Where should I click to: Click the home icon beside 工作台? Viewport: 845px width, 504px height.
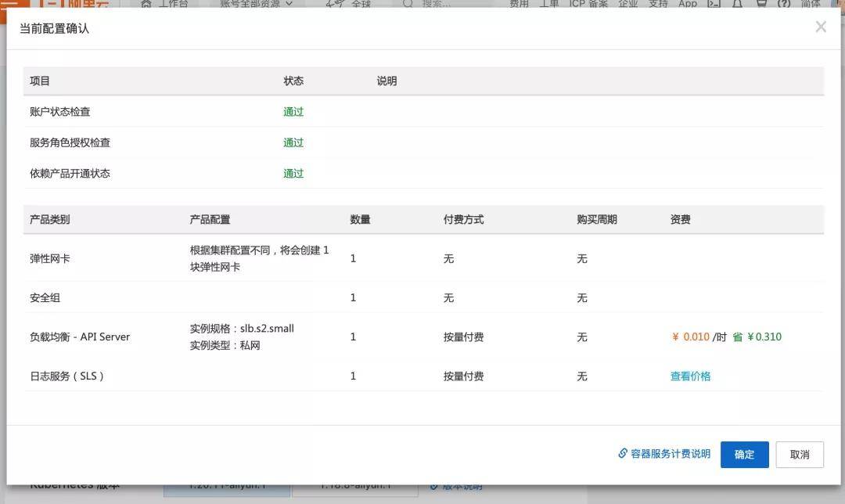pos(146,4)
